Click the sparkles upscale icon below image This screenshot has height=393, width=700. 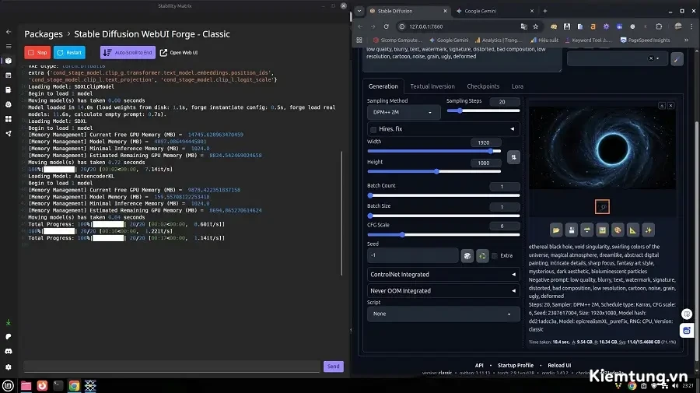point(648,230)
